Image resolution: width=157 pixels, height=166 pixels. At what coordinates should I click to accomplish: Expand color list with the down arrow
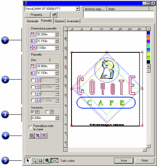click(148, 66)
